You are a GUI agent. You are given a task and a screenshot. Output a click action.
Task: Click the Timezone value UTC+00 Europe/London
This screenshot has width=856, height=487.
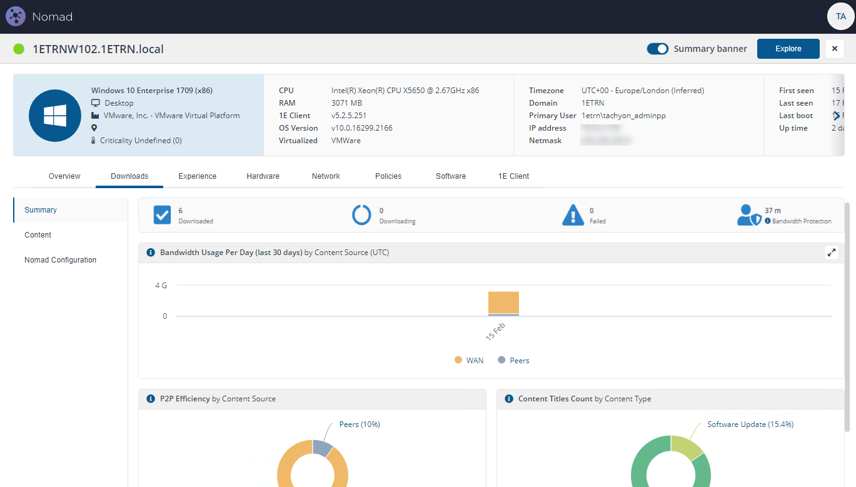643,91
